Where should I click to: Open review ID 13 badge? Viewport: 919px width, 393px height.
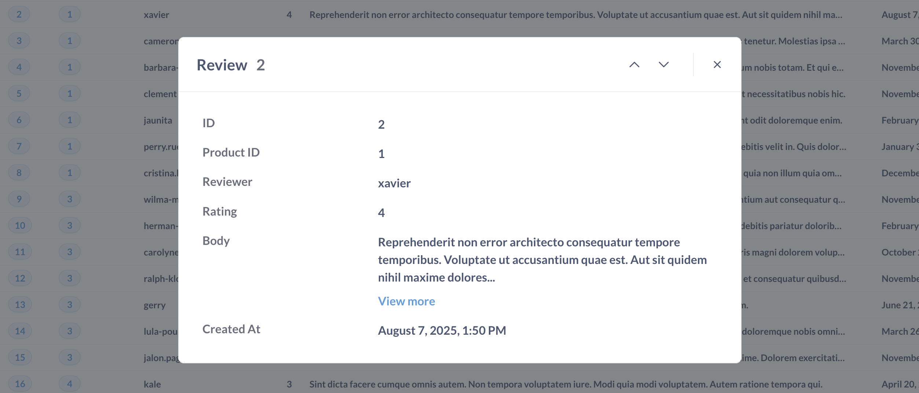[x=20, y=305]
